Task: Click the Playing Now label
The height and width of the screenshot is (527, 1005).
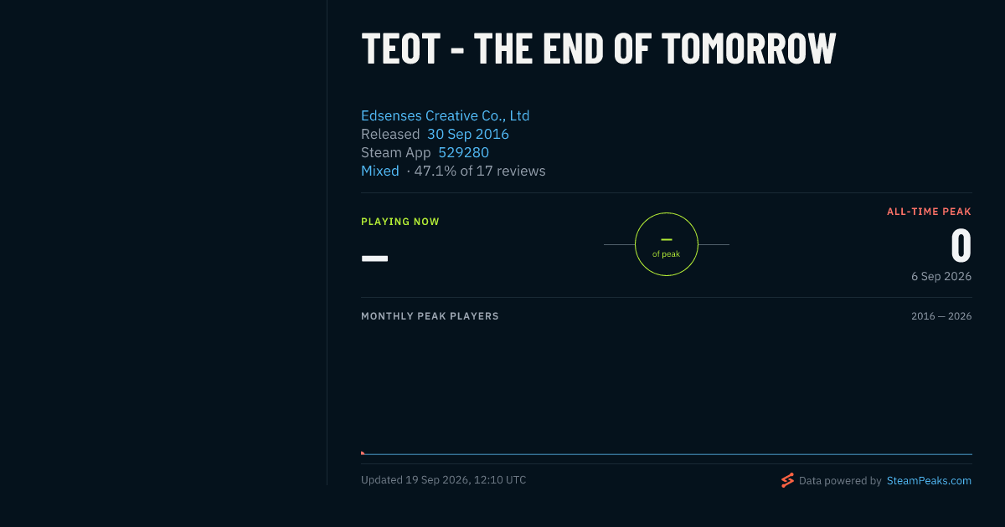Action: click(400, 222)
